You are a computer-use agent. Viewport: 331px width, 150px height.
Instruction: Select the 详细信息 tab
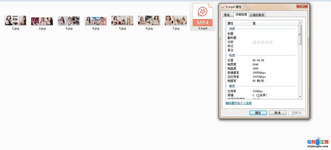pyautogui.click(x=241, y=15)
